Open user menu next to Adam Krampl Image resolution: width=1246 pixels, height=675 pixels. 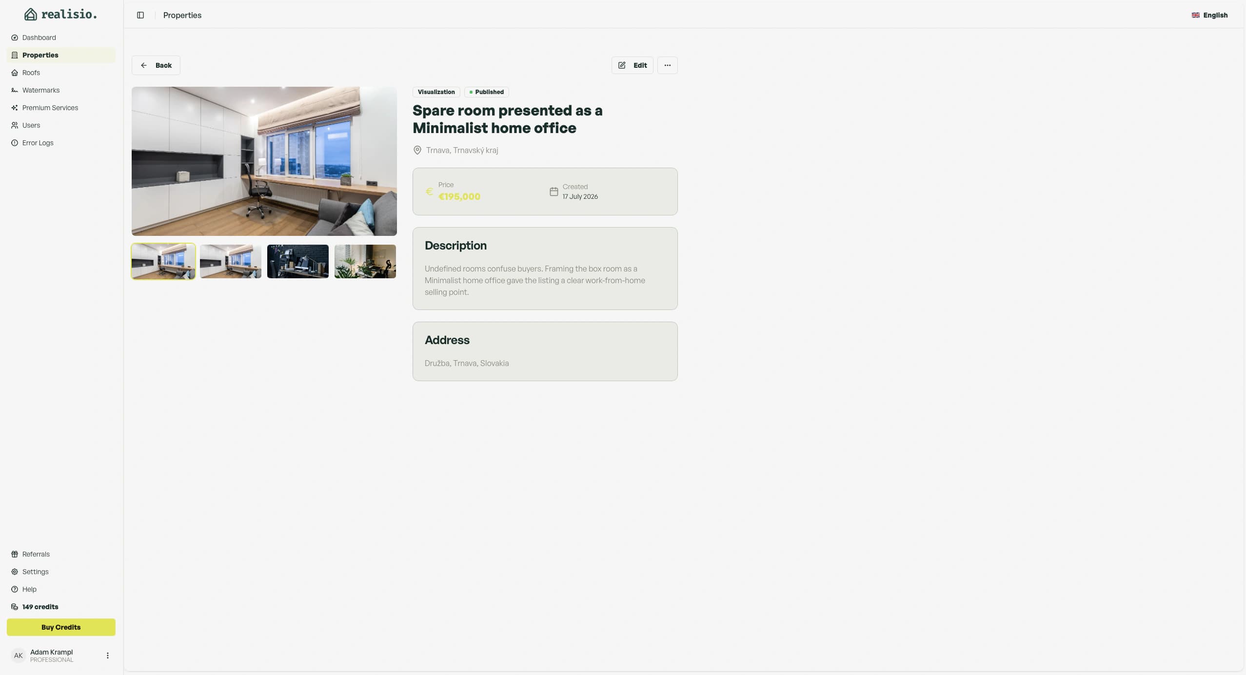(x=108, y=656)
